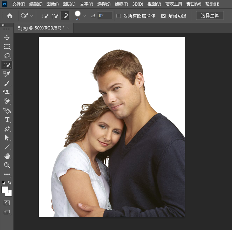Select the Eyedropper tool
Image resolution: width=232 pixels, height=230 pixels.
pyautogui.click(x=7, y=74)
